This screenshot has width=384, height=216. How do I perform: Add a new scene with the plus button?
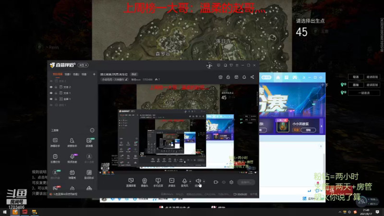click(x=94, y=74)
